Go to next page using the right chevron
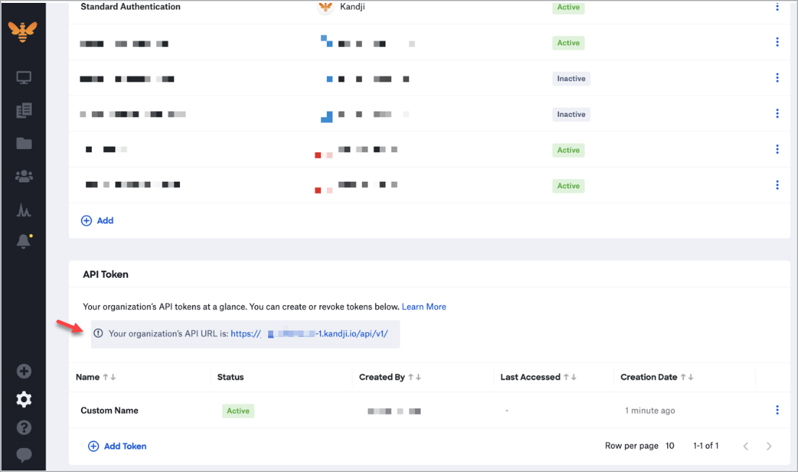Screen dimensions: 798x472 [x=768, y=446]
